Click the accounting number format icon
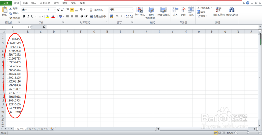The height and width of the screenshot is (135, 262). pyautogui.click(x=111, y=16)
